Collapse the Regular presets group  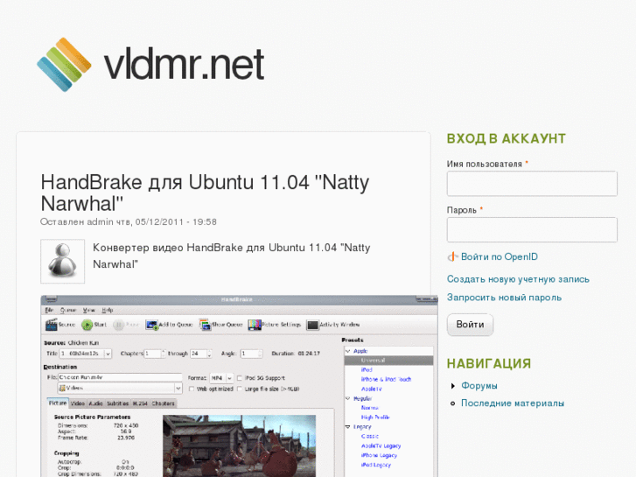point(348,398)
